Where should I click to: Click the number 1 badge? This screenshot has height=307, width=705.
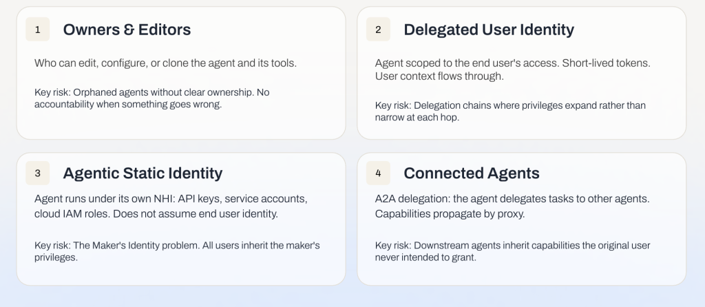click(37, 30)
